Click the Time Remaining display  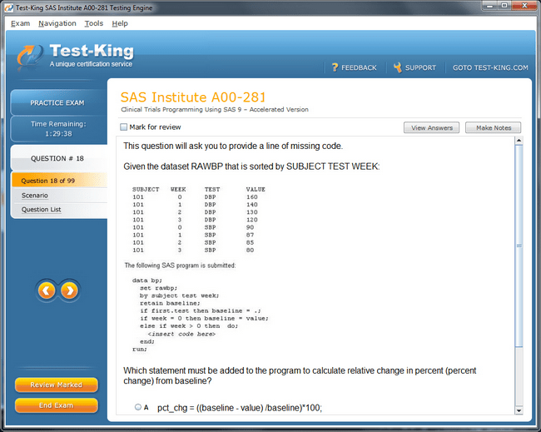point(58,129)
